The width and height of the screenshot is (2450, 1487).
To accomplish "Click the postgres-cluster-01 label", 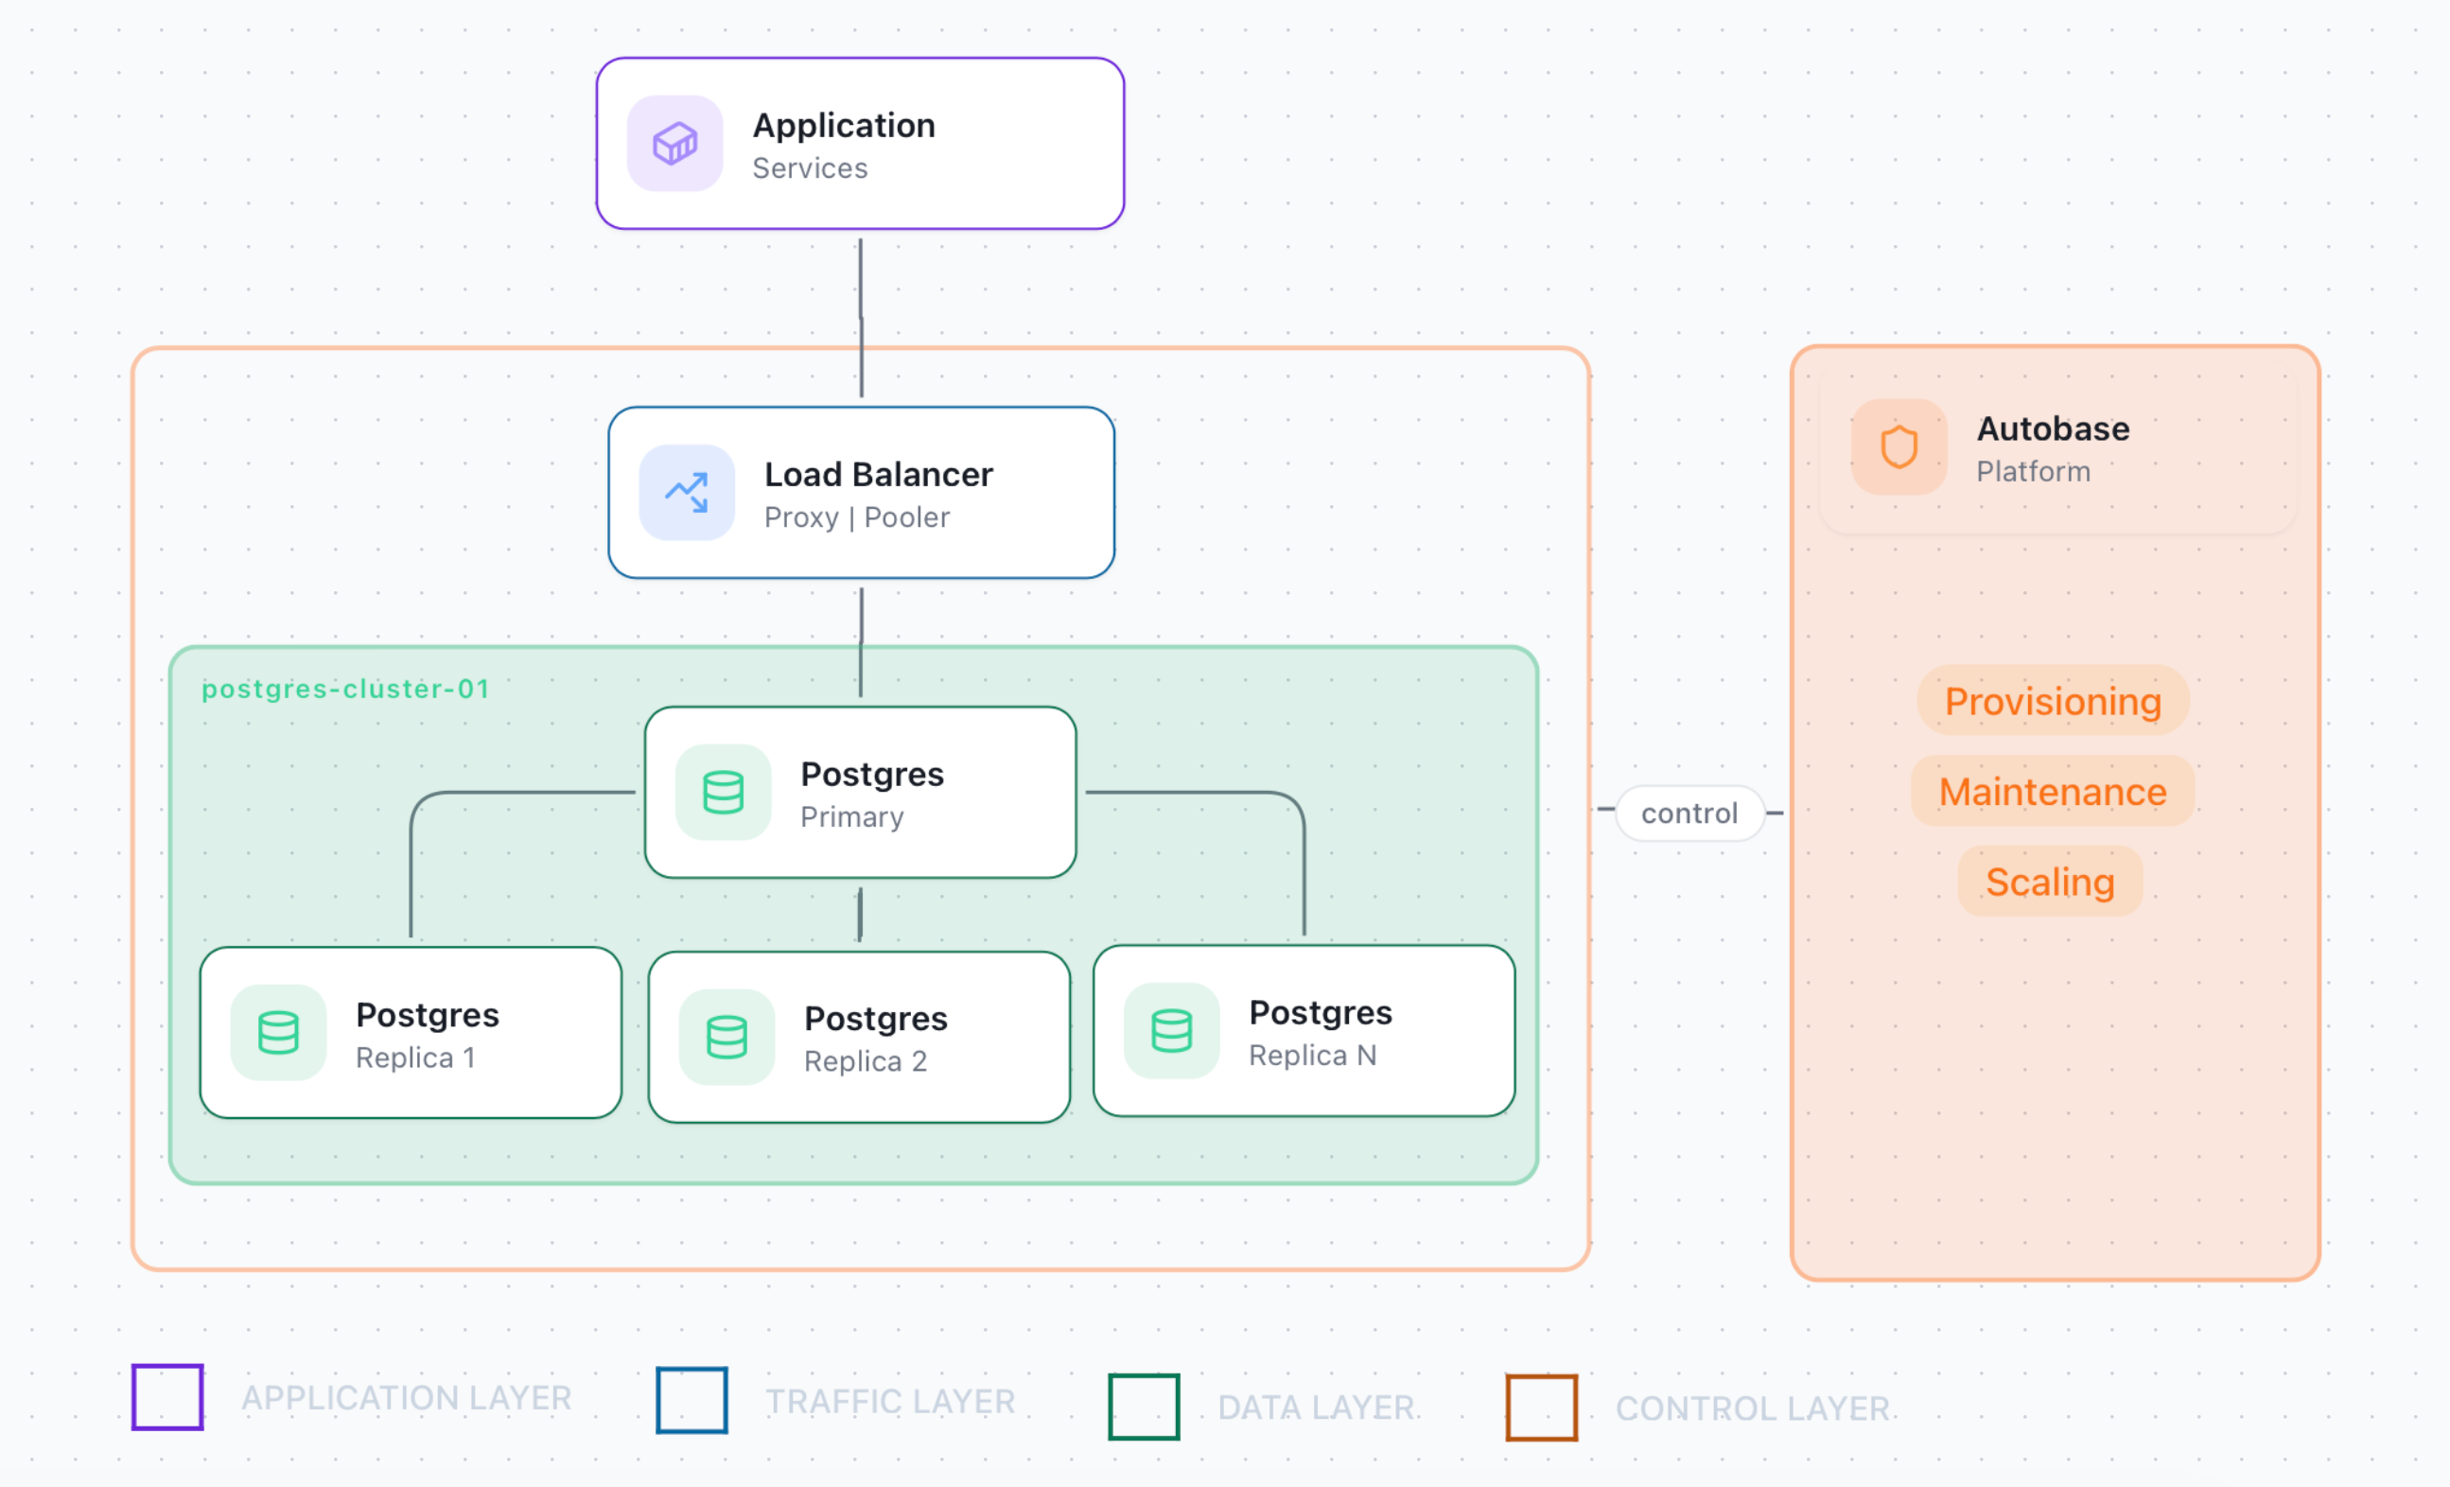I will [345, 689].
